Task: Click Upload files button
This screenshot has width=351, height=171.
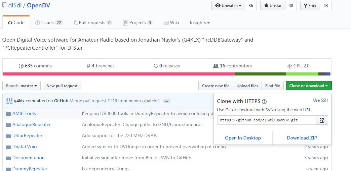Action: point(247,86)
